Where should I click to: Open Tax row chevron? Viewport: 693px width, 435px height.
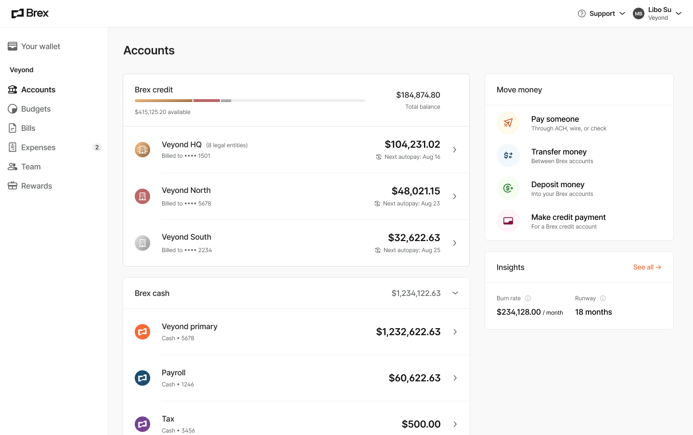(x=455, y=424)
